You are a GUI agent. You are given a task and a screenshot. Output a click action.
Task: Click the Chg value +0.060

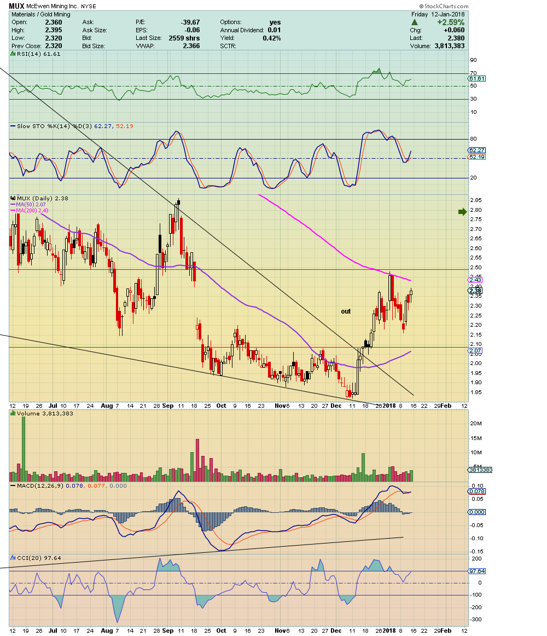(x=454, y=30)
